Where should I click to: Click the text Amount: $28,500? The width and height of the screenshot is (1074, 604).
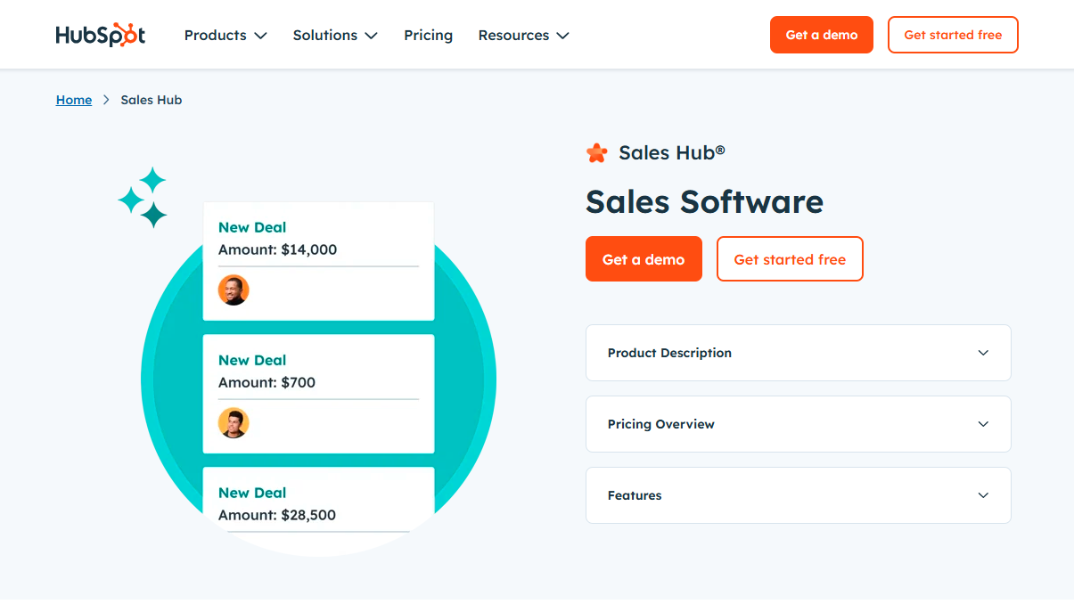coord(277,515)
